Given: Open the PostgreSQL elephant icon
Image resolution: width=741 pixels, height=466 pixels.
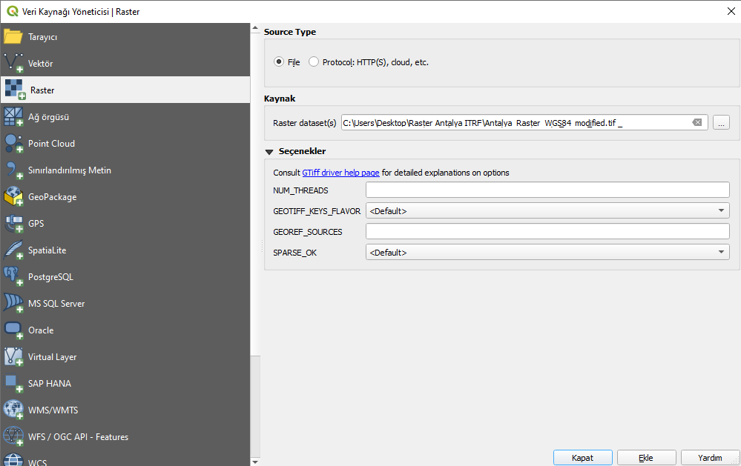Looking at the screenshot, I should click(13, 277).
